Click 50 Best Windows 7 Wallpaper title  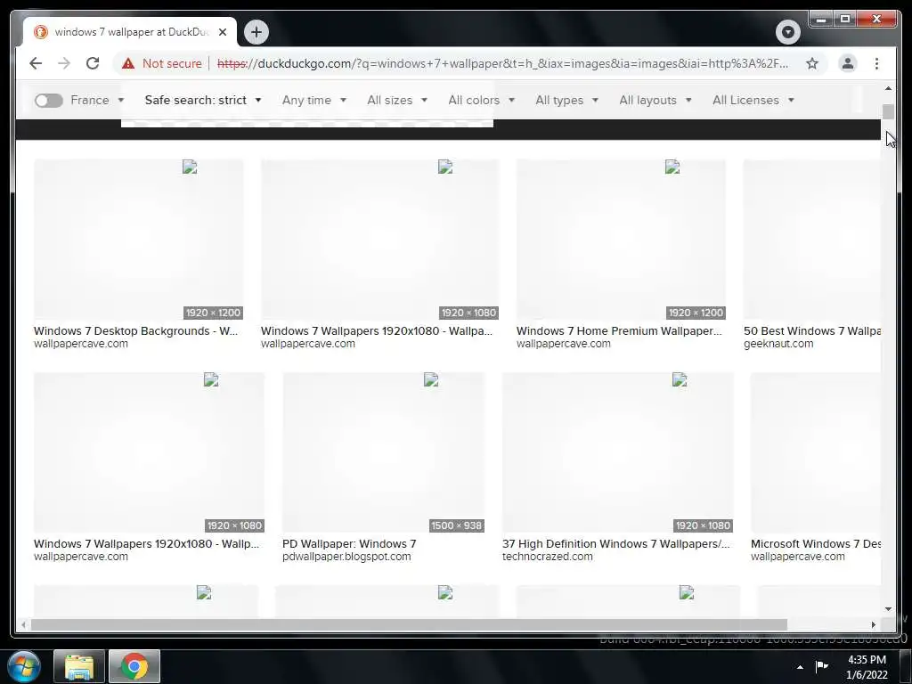pos(812,331)
